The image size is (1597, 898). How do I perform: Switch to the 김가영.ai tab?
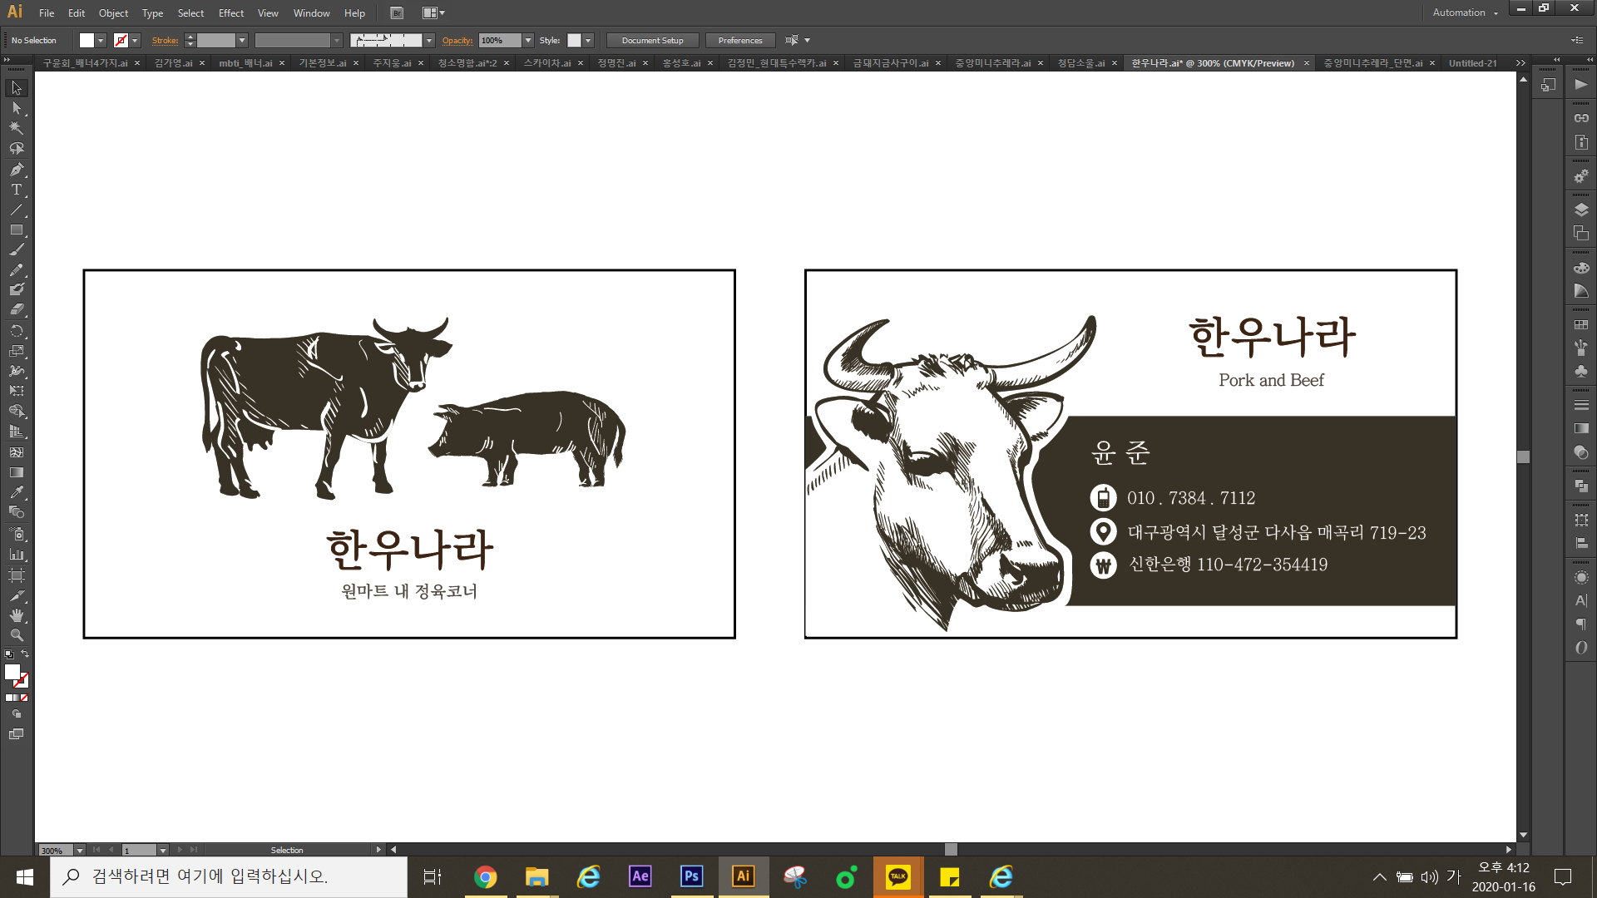(x=173, y=63)
